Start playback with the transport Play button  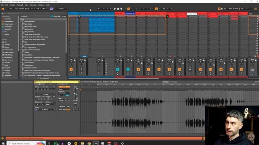[115, 9]
